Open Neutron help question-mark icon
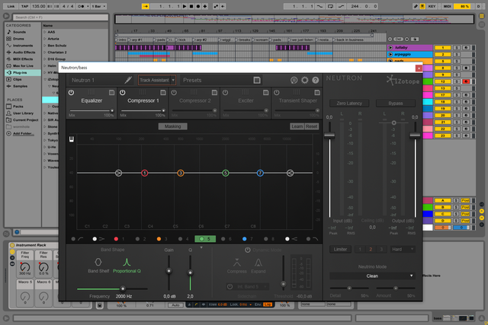 [x=315, y=80]
